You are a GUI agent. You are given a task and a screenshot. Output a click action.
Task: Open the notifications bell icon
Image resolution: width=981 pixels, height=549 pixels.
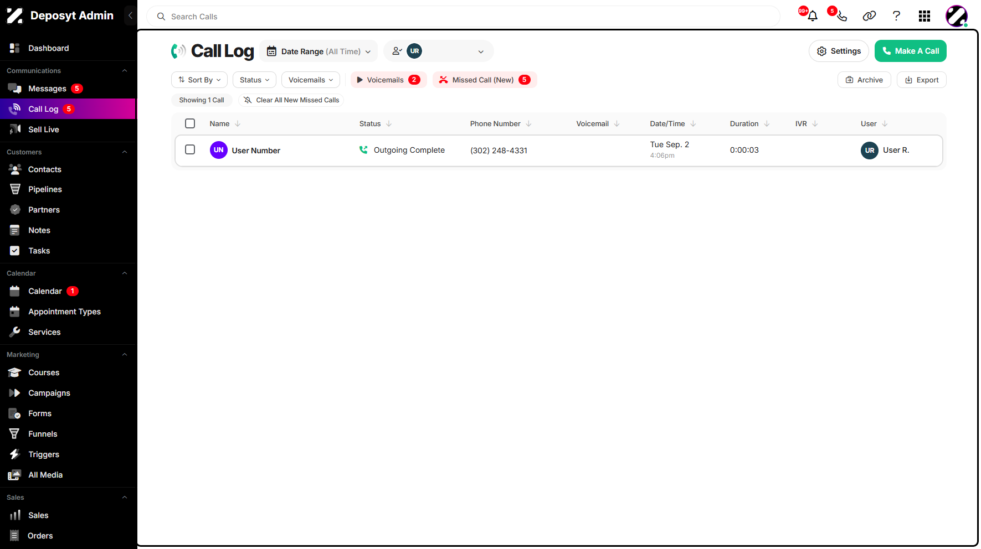812,16
